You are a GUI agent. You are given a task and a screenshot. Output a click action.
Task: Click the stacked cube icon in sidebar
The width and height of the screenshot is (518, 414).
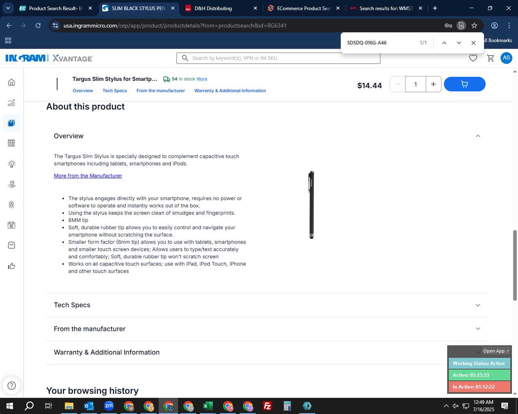click(11, 184)
